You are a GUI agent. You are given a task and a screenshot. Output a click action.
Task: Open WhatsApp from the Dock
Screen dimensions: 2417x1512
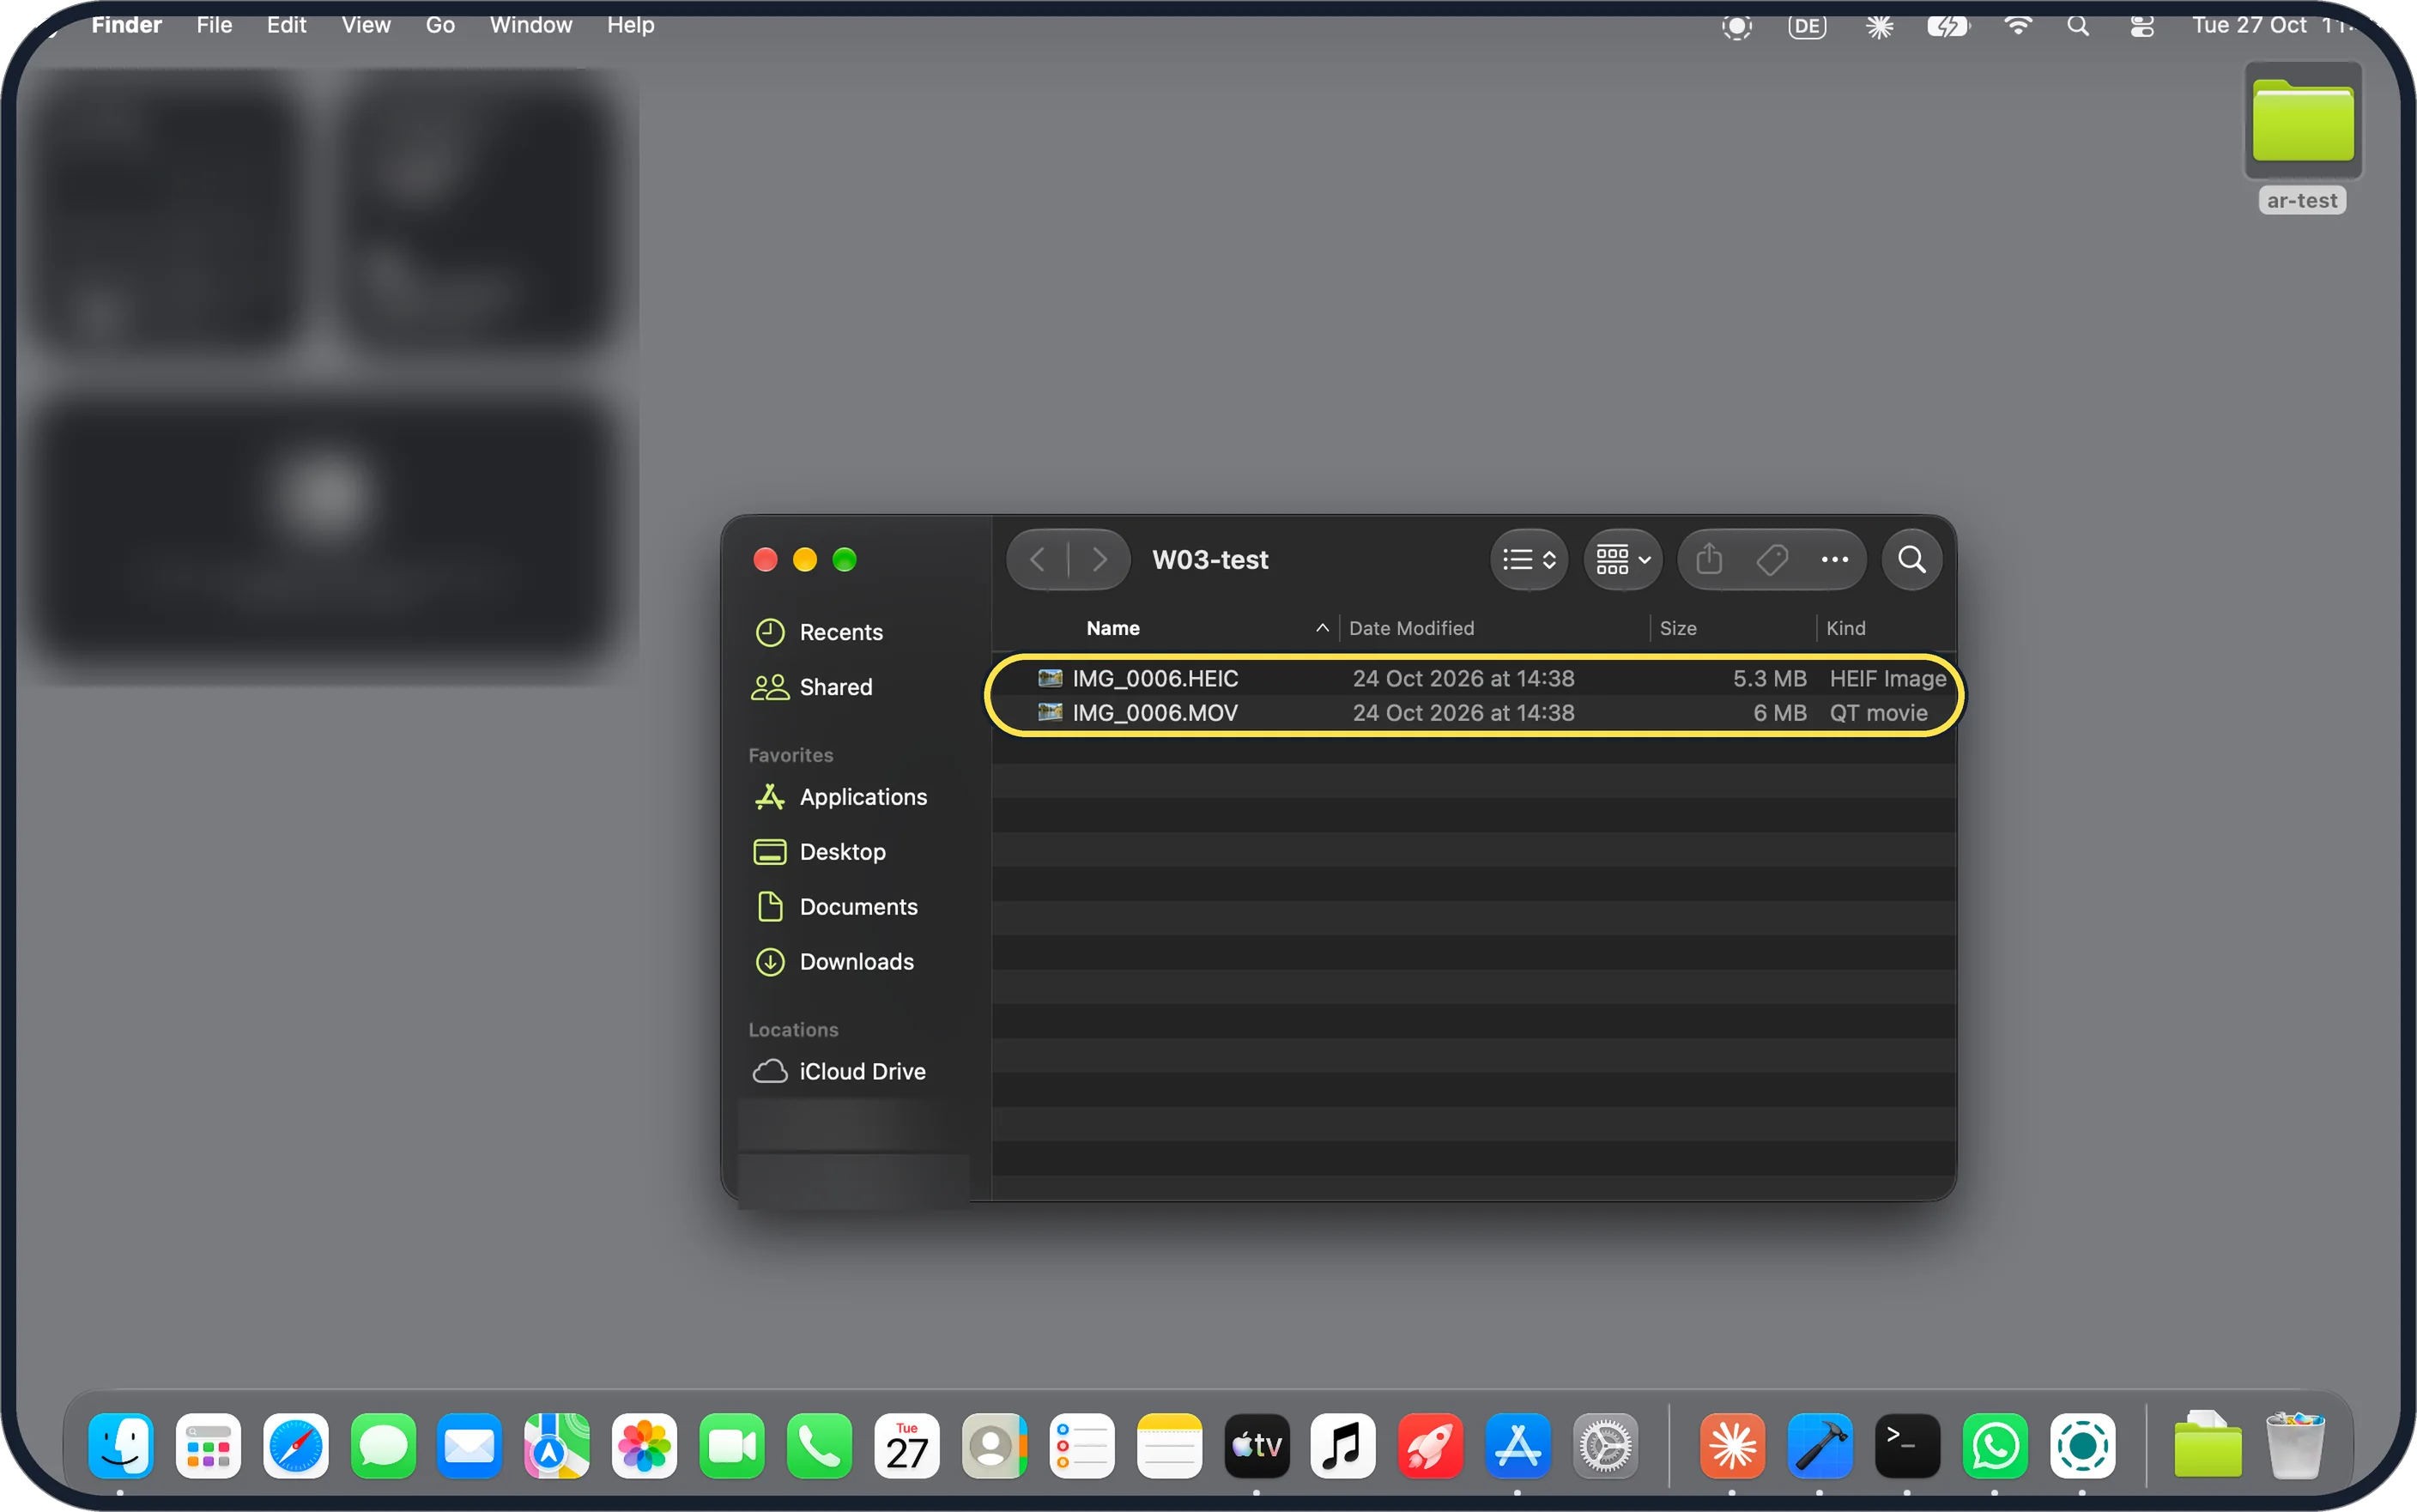1995,1446
